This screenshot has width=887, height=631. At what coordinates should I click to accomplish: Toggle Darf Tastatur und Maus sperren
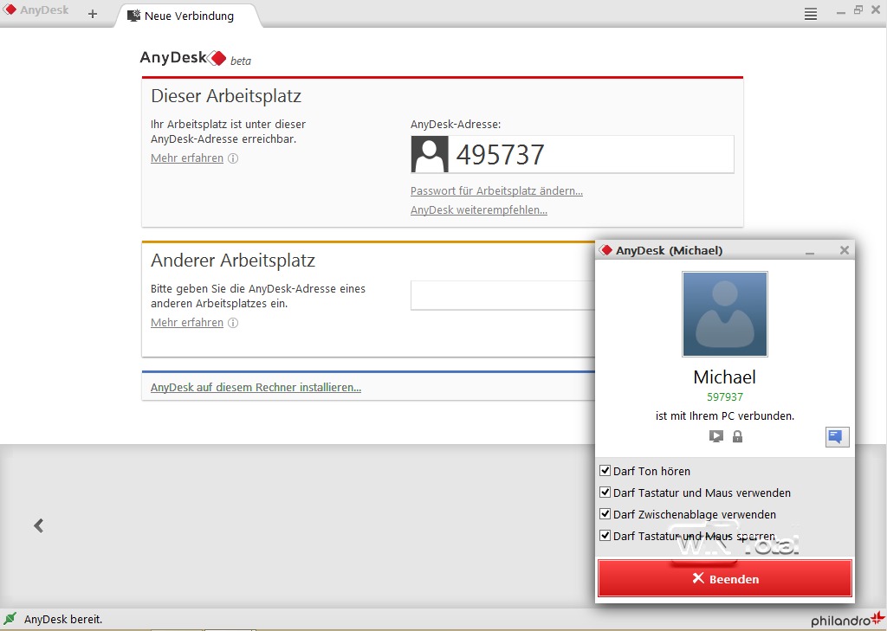[605, 536]
